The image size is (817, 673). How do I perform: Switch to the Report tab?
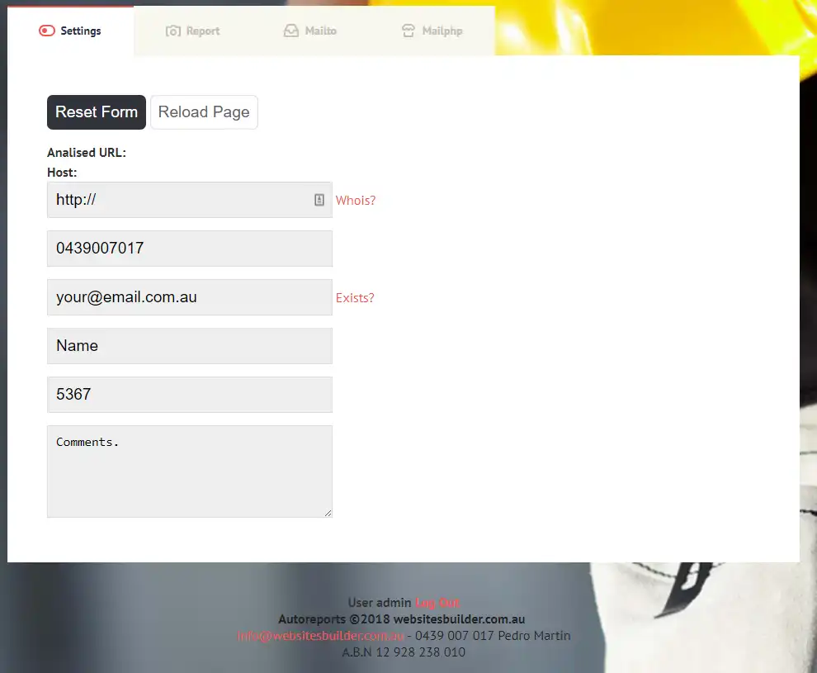192,31
